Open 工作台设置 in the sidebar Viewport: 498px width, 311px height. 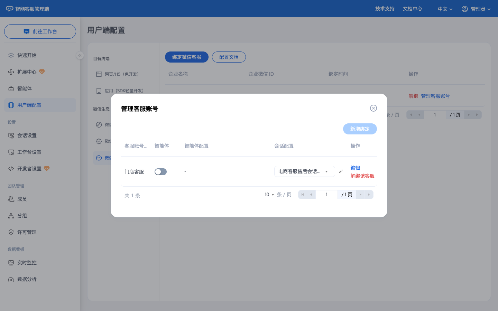[x=40, y=152]
